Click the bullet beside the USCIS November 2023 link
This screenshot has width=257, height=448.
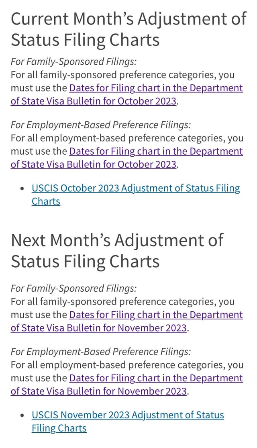pyautogui.click(x=22, y=416)
